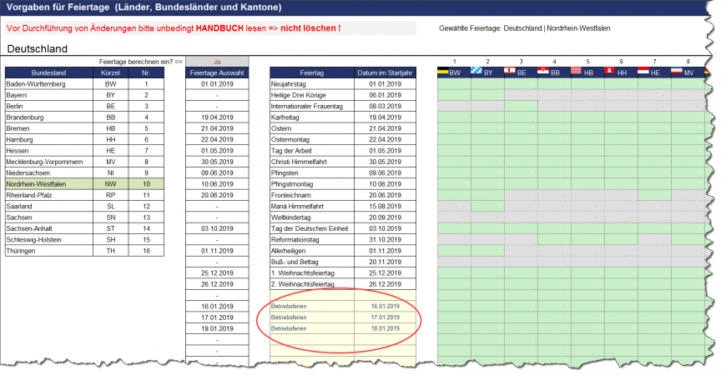Click the Berlin flag icon
Image resolution: width=721 pixels, height=375 pixels.
tap(510, 72)
